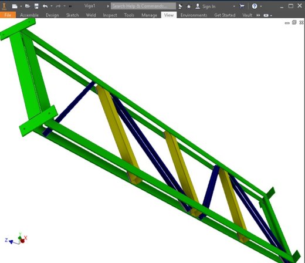This screenshot has width=305, height=263.
Task: Undo the last action
Action: 45,6
